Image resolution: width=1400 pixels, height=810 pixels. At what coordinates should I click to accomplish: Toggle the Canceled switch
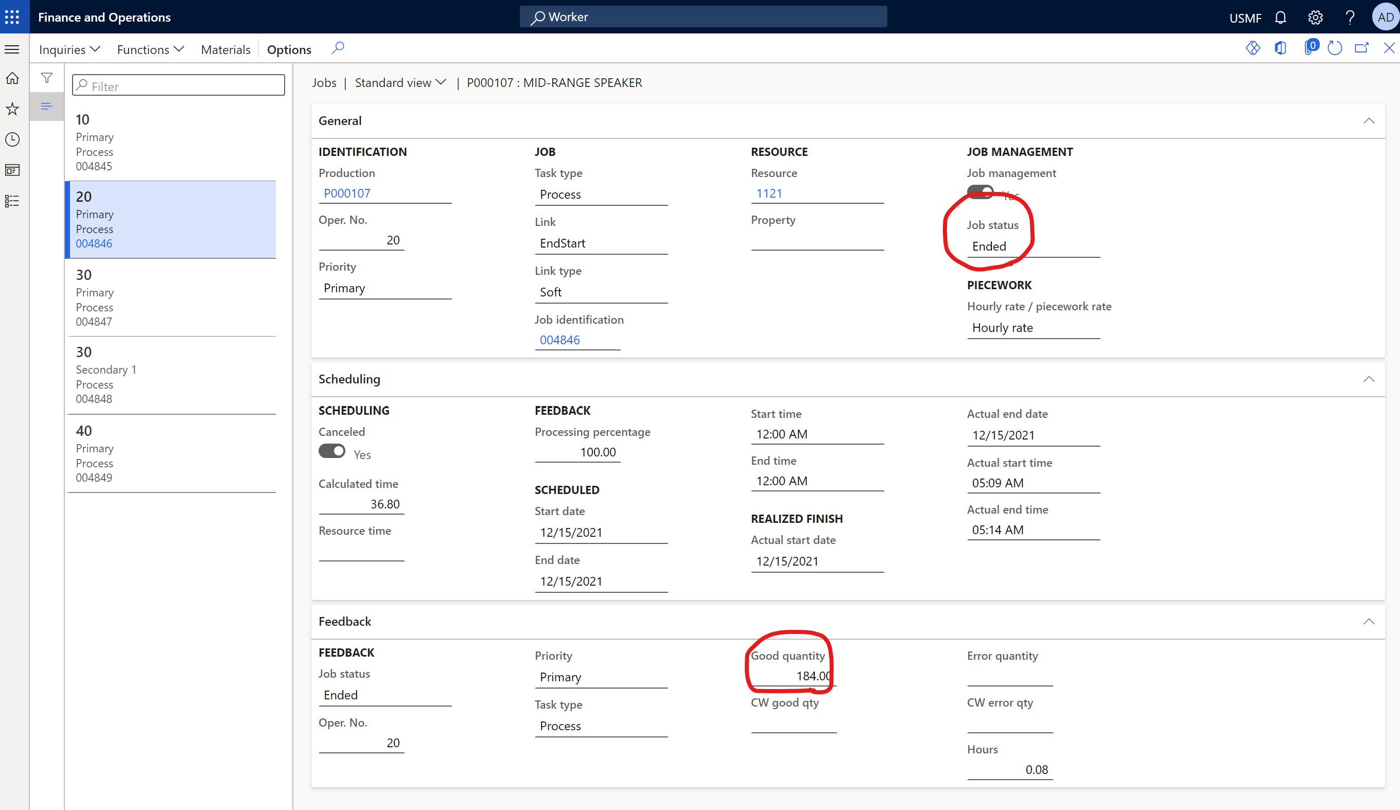(x=331, y=451)
